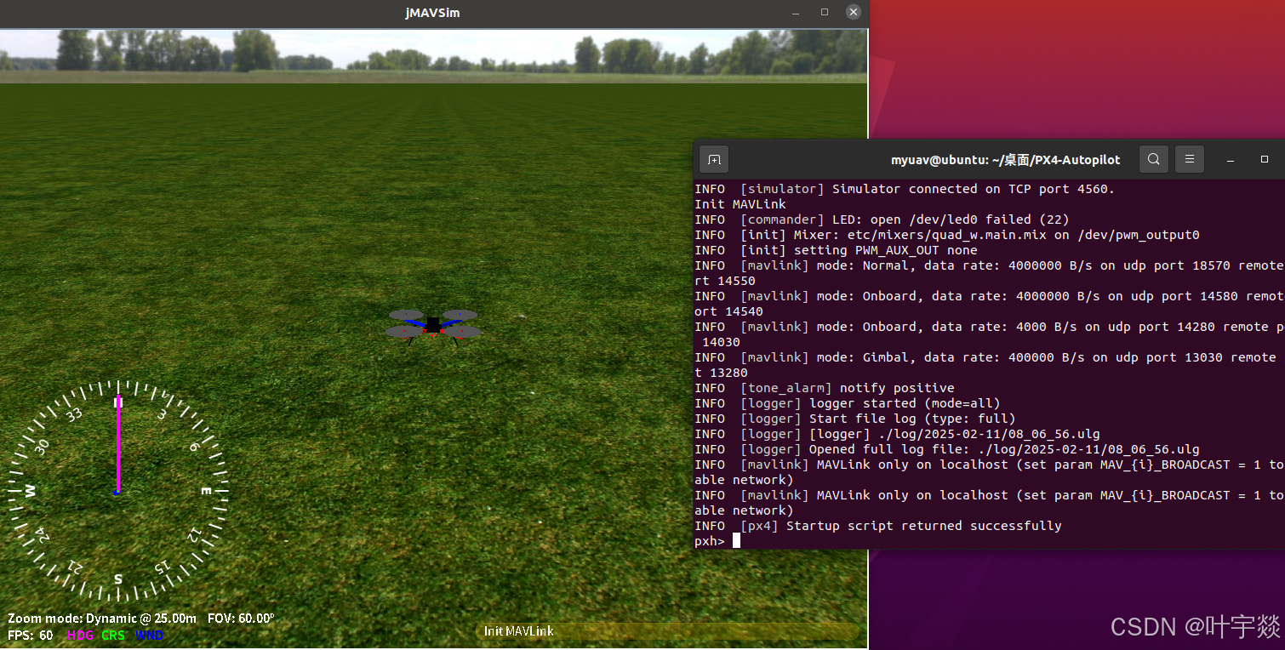Click the Zoom mode Dynamic text
Viewport: 1285px width, 650px height.
pyautogui.click(x=102, y=619)
